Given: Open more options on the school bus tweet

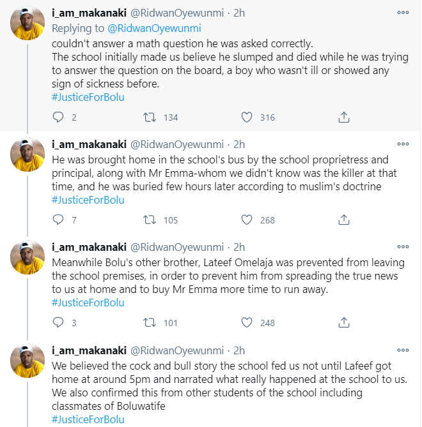Looking at the screenshot, I should click(x=403, y=144).
